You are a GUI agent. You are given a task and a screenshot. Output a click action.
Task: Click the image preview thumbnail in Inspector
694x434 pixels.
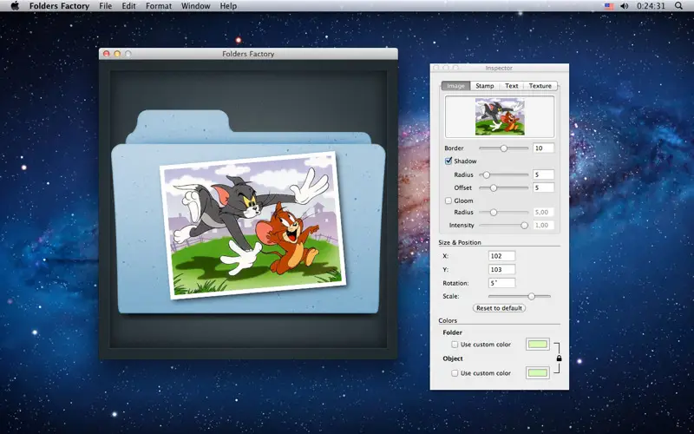pyautogui.click(x=500, y=117)
